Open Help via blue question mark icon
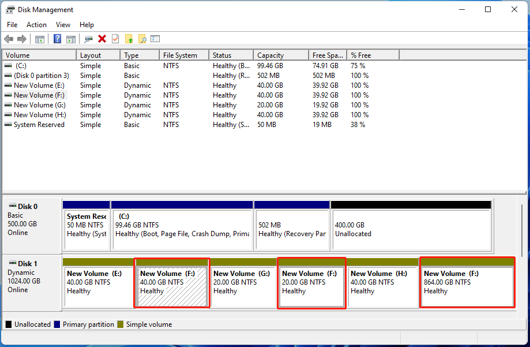 (x=58, y=39)
